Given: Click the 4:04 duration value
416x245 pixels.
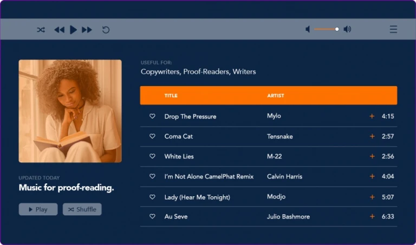Looking at the screenshot, I should coord(388,176).
